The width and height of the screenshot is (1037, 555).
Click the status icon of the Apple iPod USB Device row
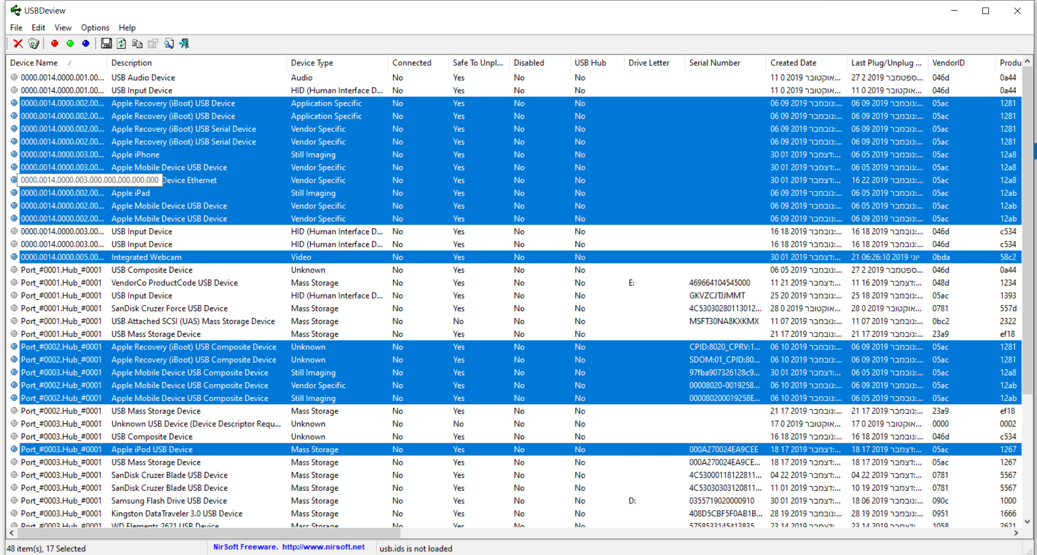click(14, 450)
